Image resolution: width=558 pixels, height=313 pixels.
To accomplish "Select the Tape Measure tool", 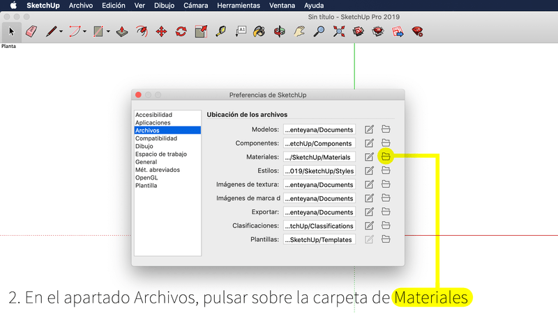I will pos(221,31).
